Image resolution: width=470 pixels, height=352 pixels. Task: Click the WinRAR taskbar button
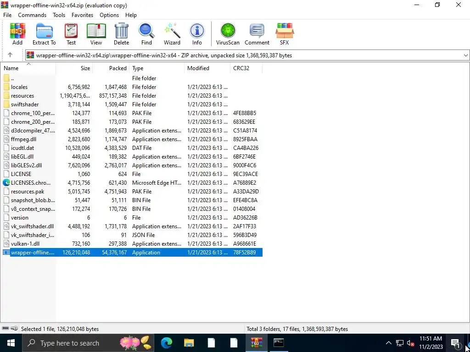[x=256, y=343]
